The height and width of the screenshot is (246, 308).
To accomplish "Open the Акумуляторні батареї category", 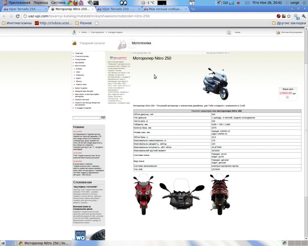I will click(x=84, y=91).
